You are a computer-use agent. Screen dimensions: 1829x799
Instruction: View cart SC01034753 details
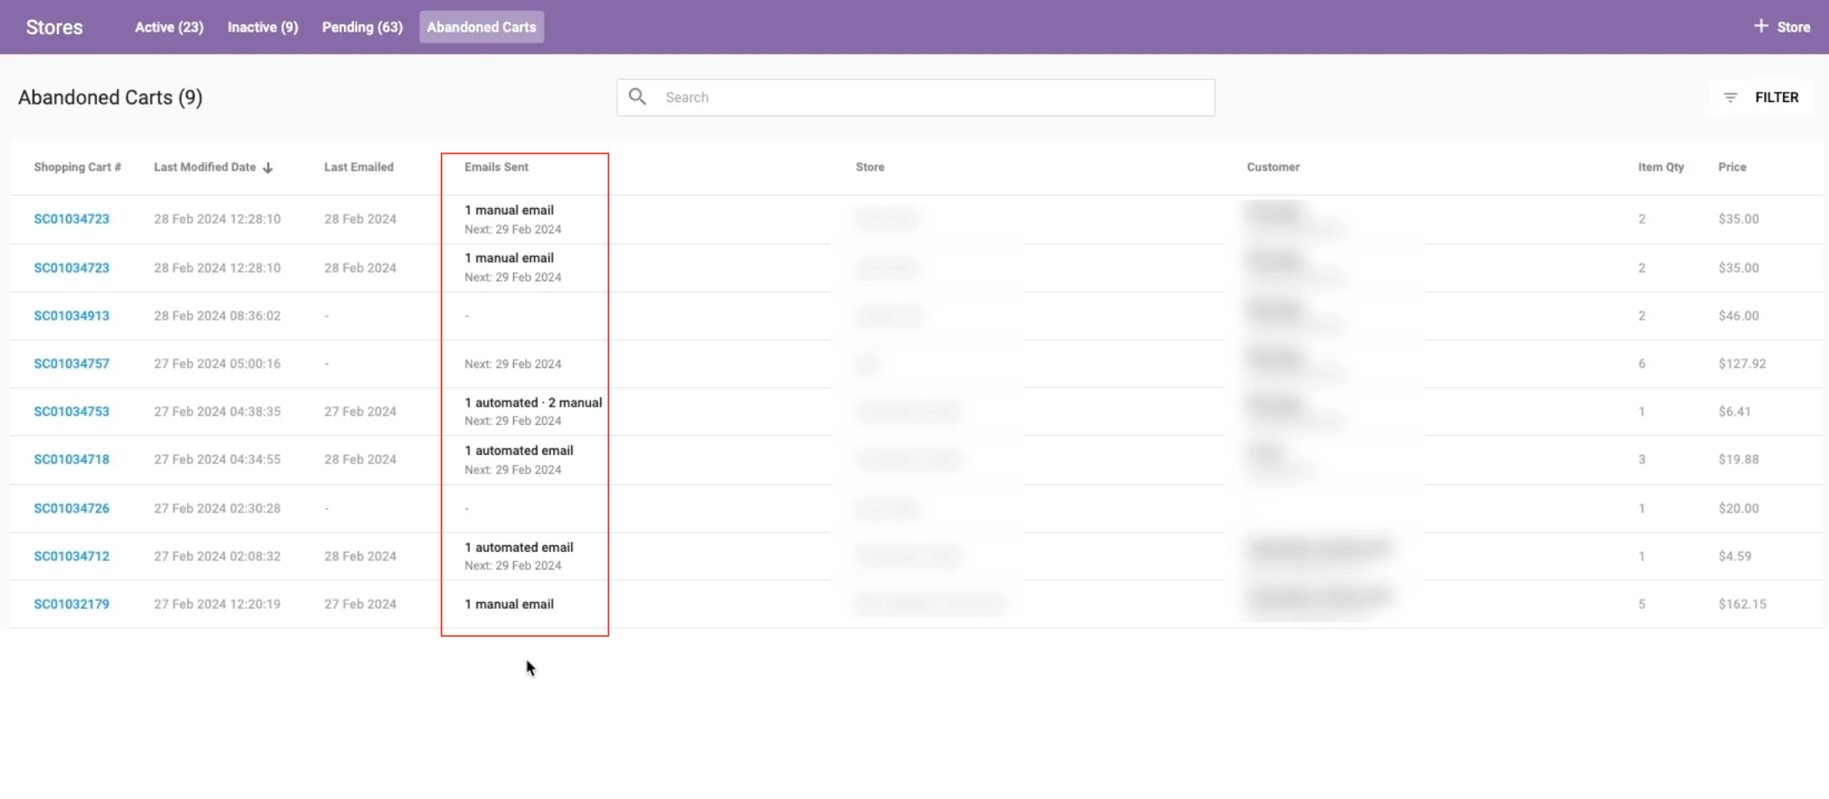coord(71,411)
